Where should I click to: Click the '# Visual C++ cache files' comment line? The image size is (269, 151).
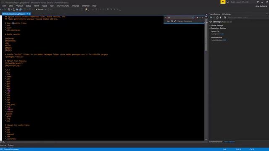point(17,125)
